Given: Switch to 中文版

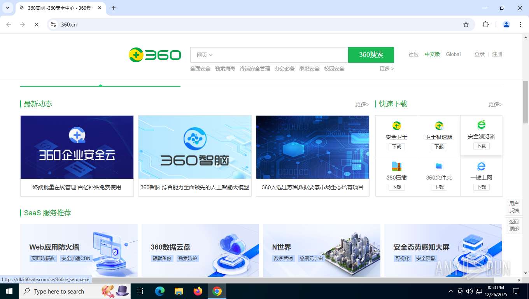Looking at the screenshot, I should coord(432,54).
